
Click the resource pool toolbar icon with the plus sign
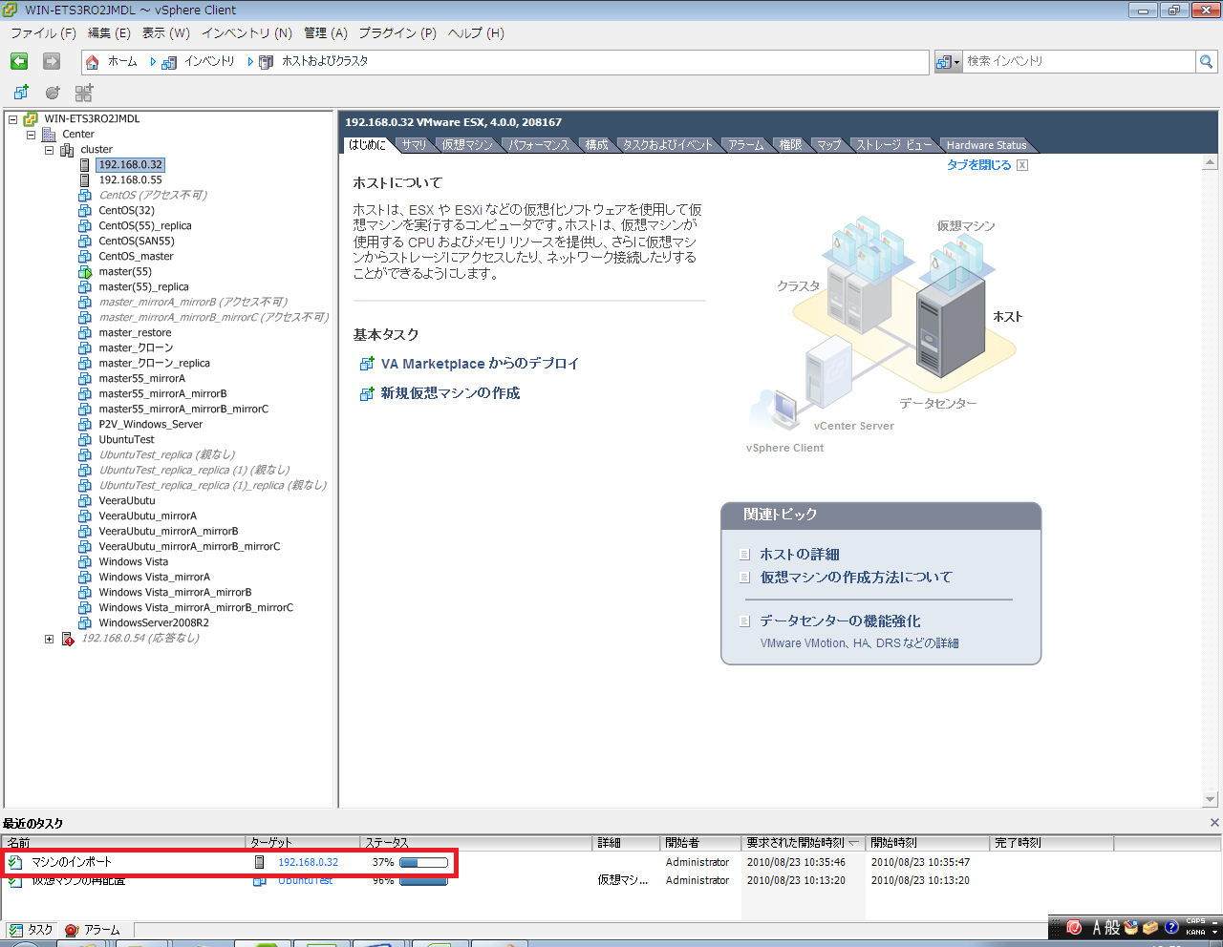coord(53,93)
